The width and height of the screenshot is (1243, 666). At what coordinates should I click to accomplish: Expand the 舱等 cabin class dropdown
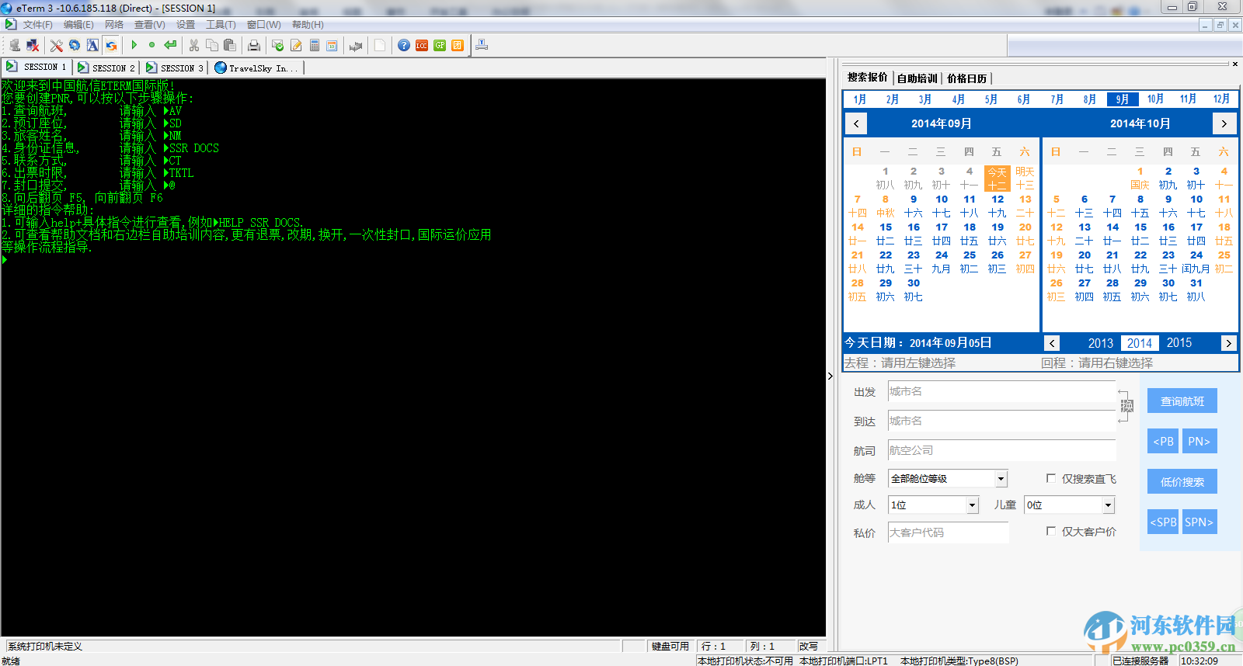[1001, 478]
